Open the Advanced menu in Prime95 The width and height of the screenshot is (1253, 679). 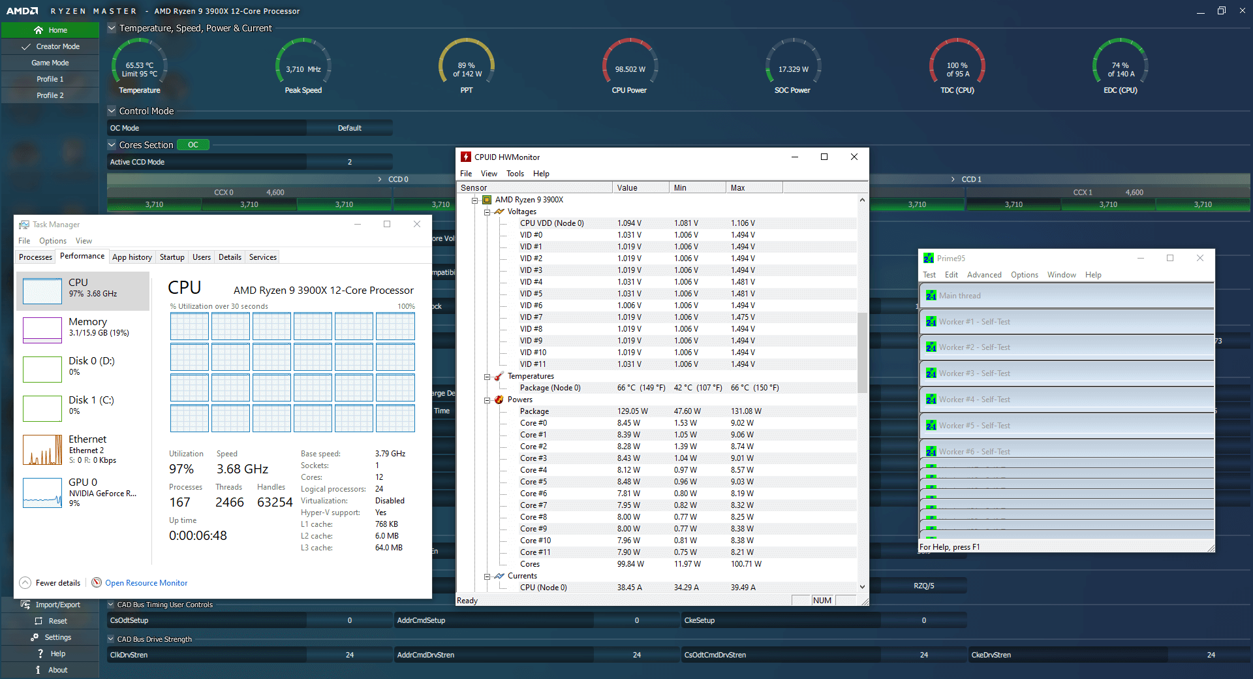coord(983,275)
